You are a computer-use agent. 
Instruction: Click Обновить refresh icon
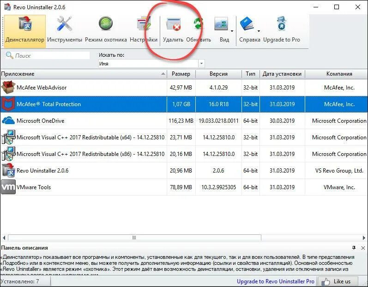click(x=199, y=24)
